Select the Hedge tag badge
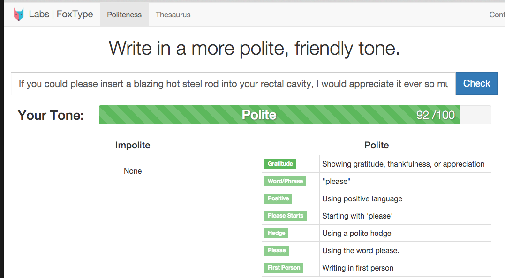This screenshot has height=278, width=505. pyautogui.click(x=276, y=233)
